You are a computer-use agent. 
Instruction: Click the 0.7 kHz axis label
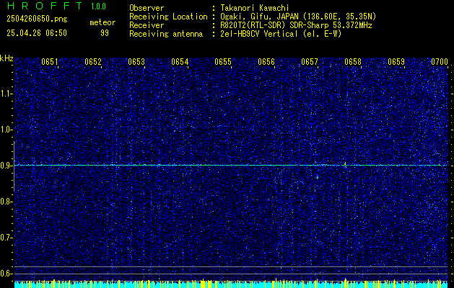tap(6, 238)
